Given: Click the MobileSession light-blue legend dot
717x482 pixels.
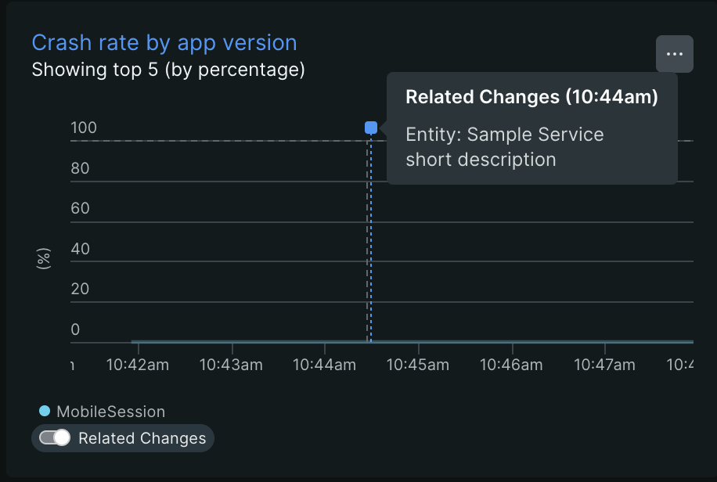Looking at the screenshot, I should [x=45, y=411].
